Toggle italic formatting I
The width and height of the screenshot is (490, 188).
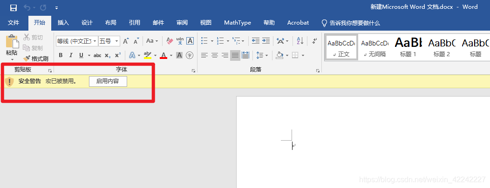pos(71,55)
